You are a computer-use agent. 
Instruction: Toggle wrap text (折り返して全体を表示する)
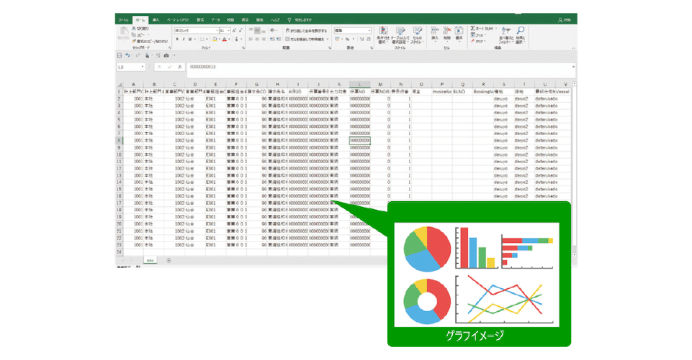tap(306, 31)
